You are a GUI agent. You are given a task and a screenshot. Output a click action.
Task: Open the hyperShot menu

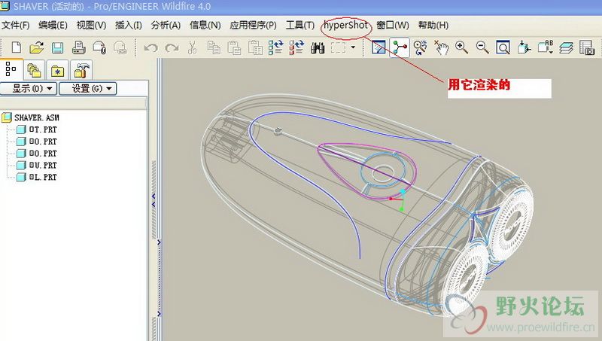pos(346,26)
